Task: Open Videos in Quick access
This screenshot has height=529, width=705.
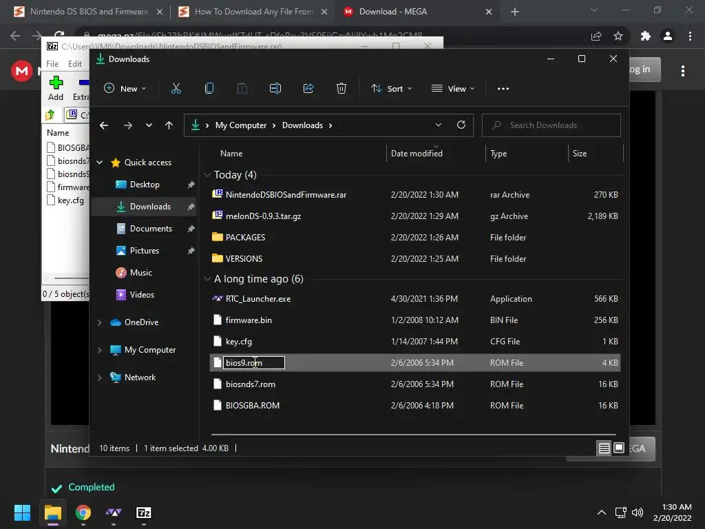Action: pyautogui.click(x=142, y=295)
